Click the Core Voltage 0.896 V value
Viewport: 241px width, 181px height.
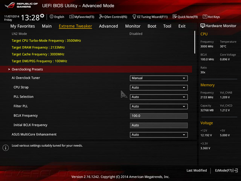225,59
